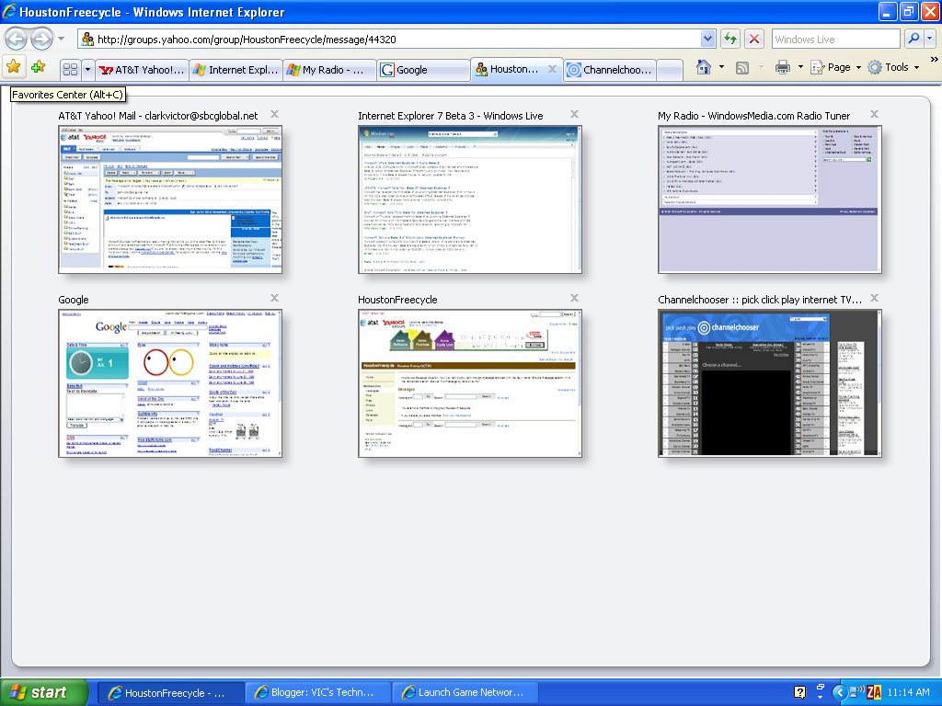Expand the toolbar overflow chevron
Image resolution: width=942 pixels, height=706 pixels.
tap(935, 60)
